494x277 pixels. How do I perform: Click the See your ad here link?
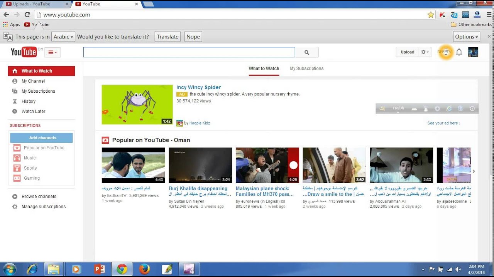pyautogui.click(x=444, y=123)
